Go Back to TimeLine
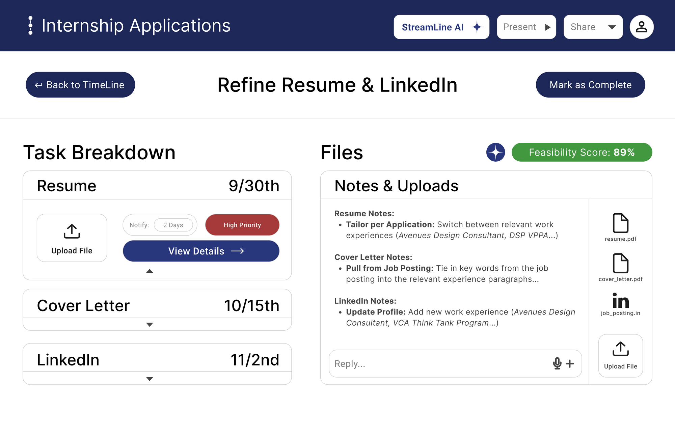 click(80, 85)
